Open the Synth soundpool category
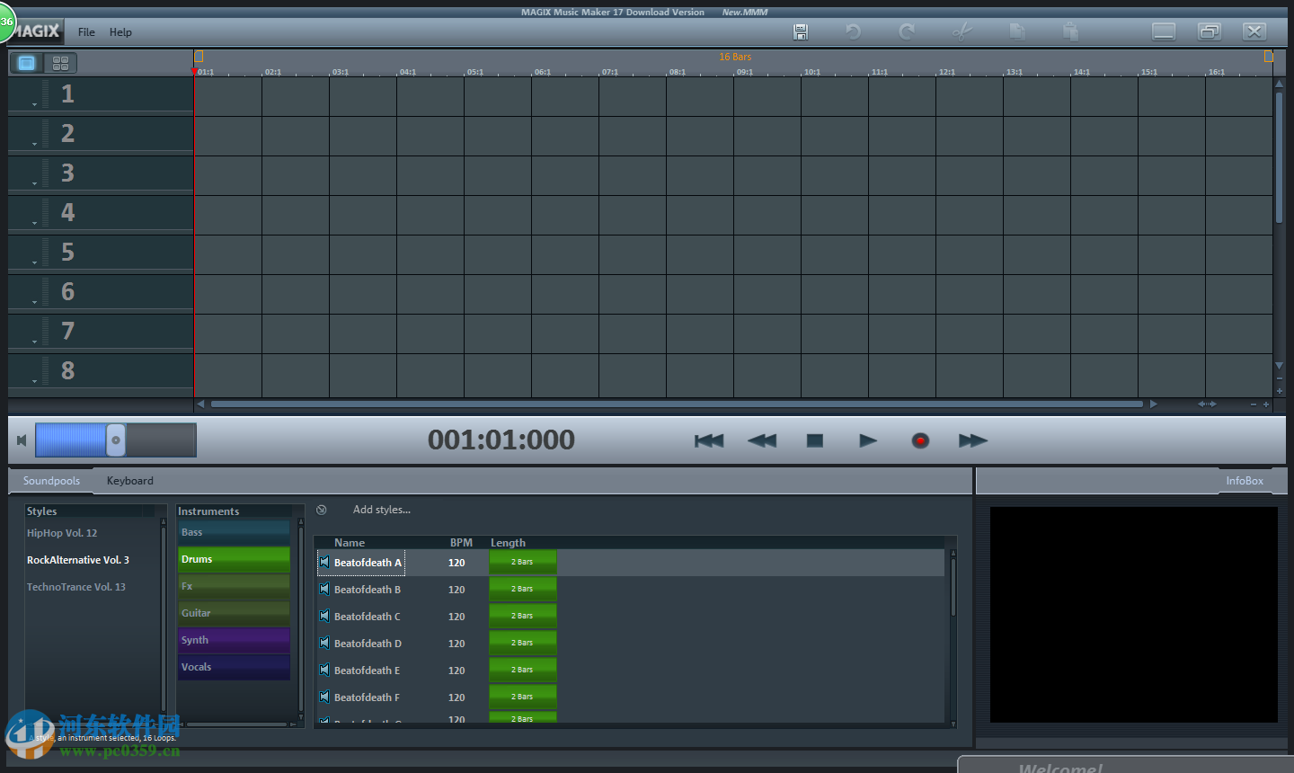This screenshot has width=1294, height=773. 234,639
